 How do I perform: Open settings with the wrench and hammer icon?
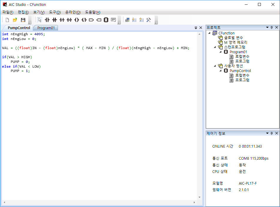149,20
